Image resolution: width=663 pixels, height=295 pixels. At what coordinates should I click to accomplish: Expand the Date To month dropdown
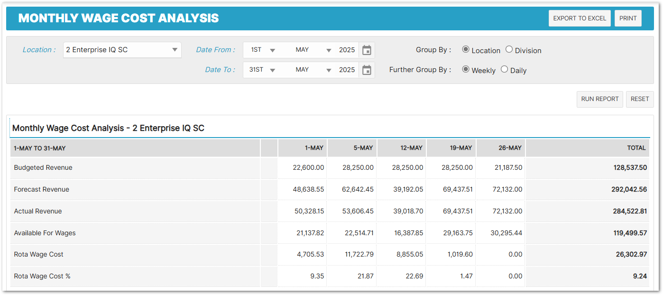coord(313,70)
